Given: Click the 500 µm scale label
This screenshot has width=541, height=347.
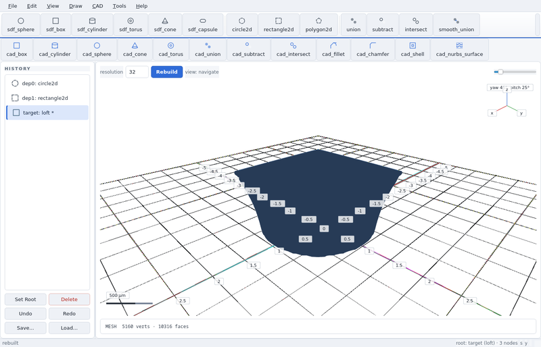Looking at the screenshot, I should (x=117, y=295).
